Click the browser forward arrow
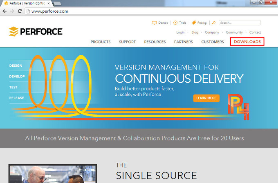 [x=12, y=11]
